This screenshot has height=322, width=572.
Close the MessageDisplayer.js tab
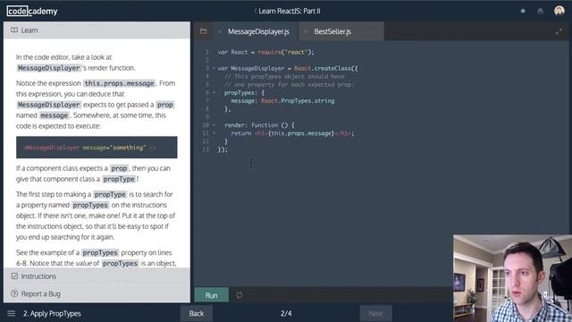click(x=219, y=32)
